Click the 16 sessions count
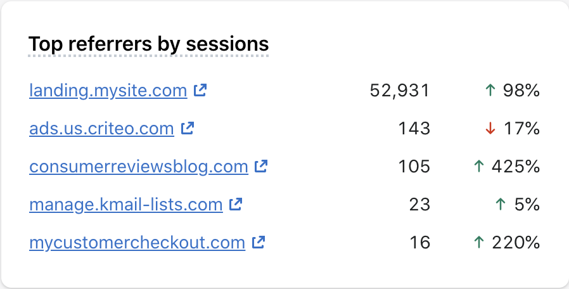The width and height of the screenshot is (569, 289). tap(420, 243)
